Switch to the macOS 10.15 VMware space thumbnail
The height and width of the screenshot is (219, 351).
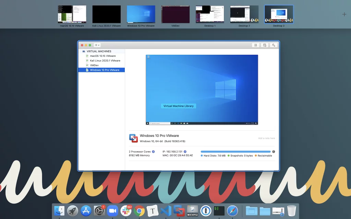click(x=72, y=14)
